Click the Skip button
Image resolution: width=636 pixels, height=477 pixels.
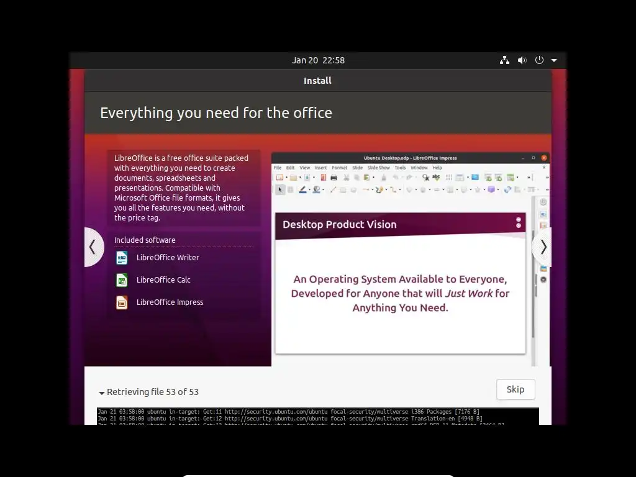pyautogui.click(x=516, y=389)
